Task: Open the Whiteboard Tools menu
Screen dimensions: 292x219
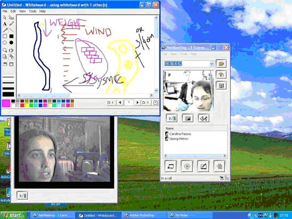Action: (x=33, y=11)
